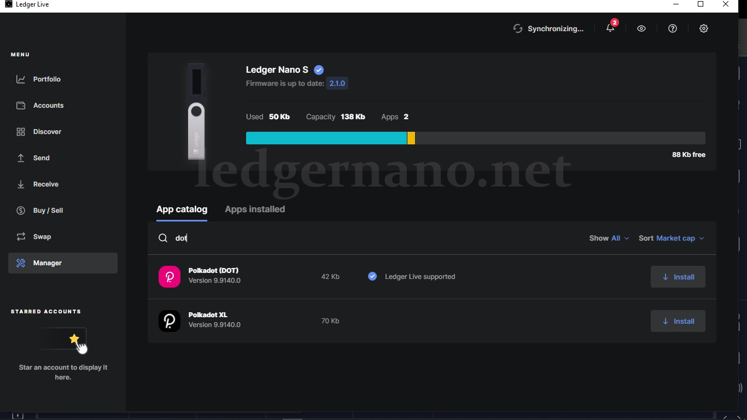The height and width of the screenshot is (420, 747).
Task: Toggle the eye discreet mode
Action: 641,28
